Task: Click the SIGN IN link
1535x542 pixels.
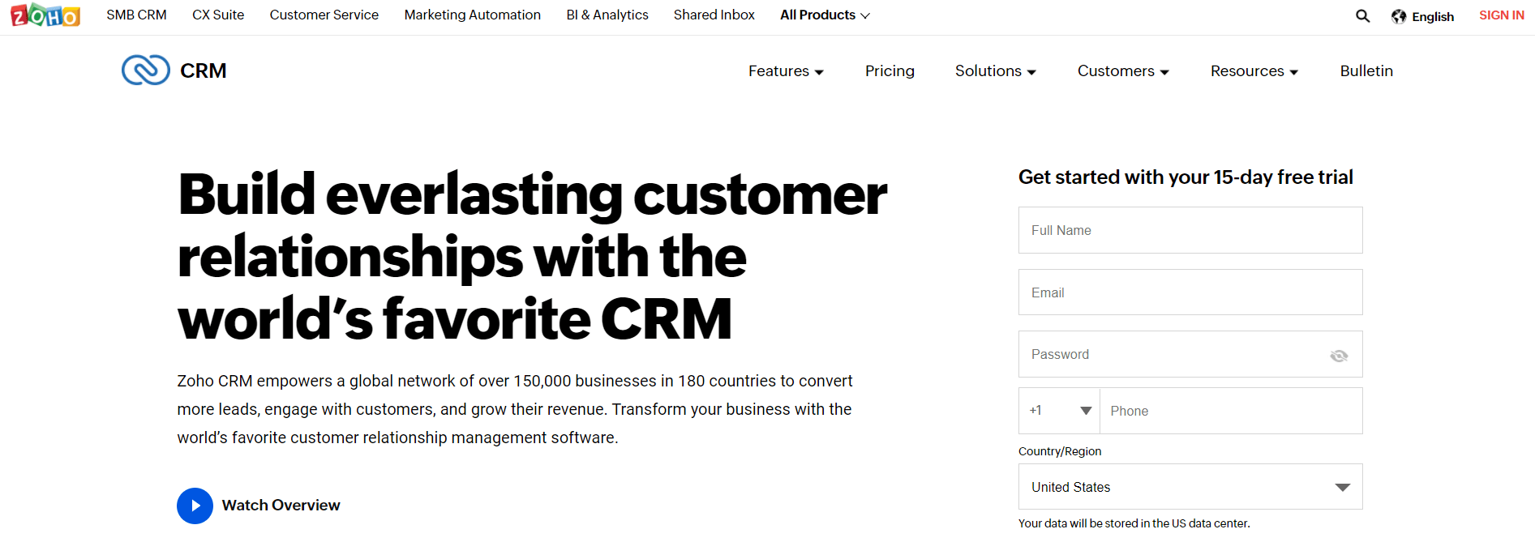Action: tap(1501, 15)
